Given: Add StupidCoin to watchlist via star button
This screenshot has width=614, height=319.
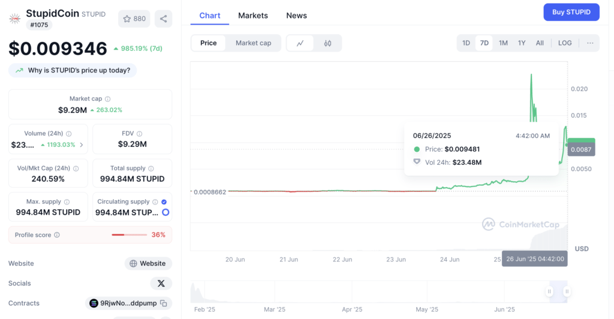Looking at the screenshot, I should click(x=134, y=19).
